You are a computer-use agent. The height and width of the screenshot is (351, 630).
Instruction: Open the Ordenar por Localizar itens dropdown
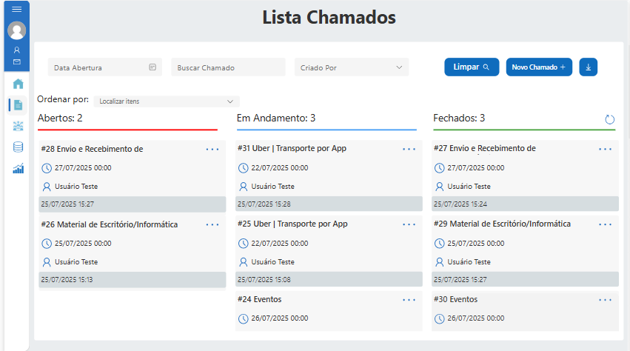(x=167, y=101)
